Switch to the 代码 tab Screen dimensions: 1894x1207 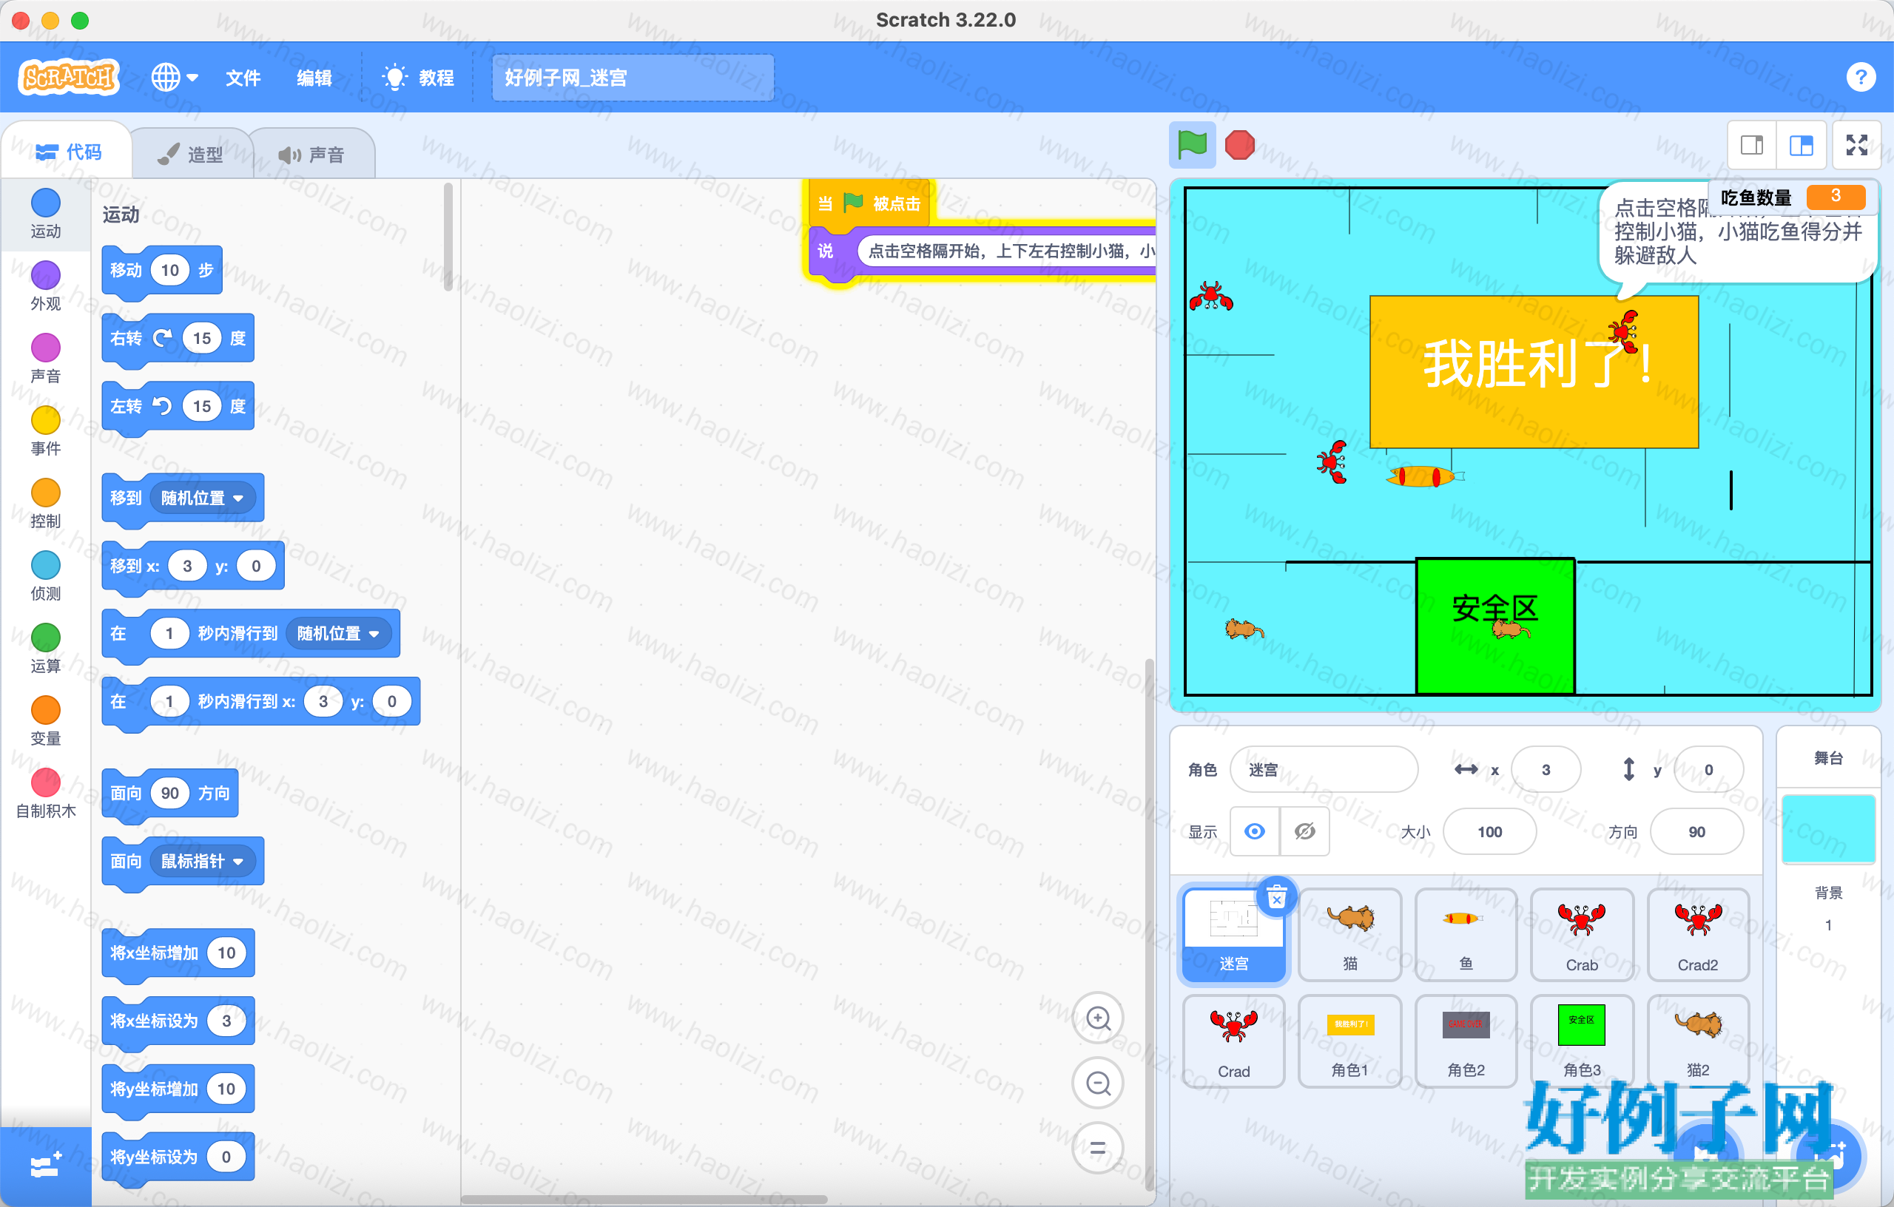[68, 152]
